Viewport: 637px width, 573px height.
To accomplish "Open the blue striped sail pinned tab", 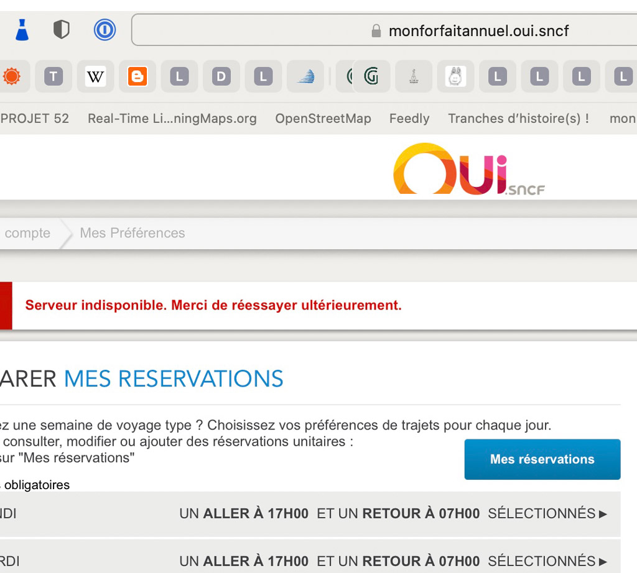I will (305, 76).
